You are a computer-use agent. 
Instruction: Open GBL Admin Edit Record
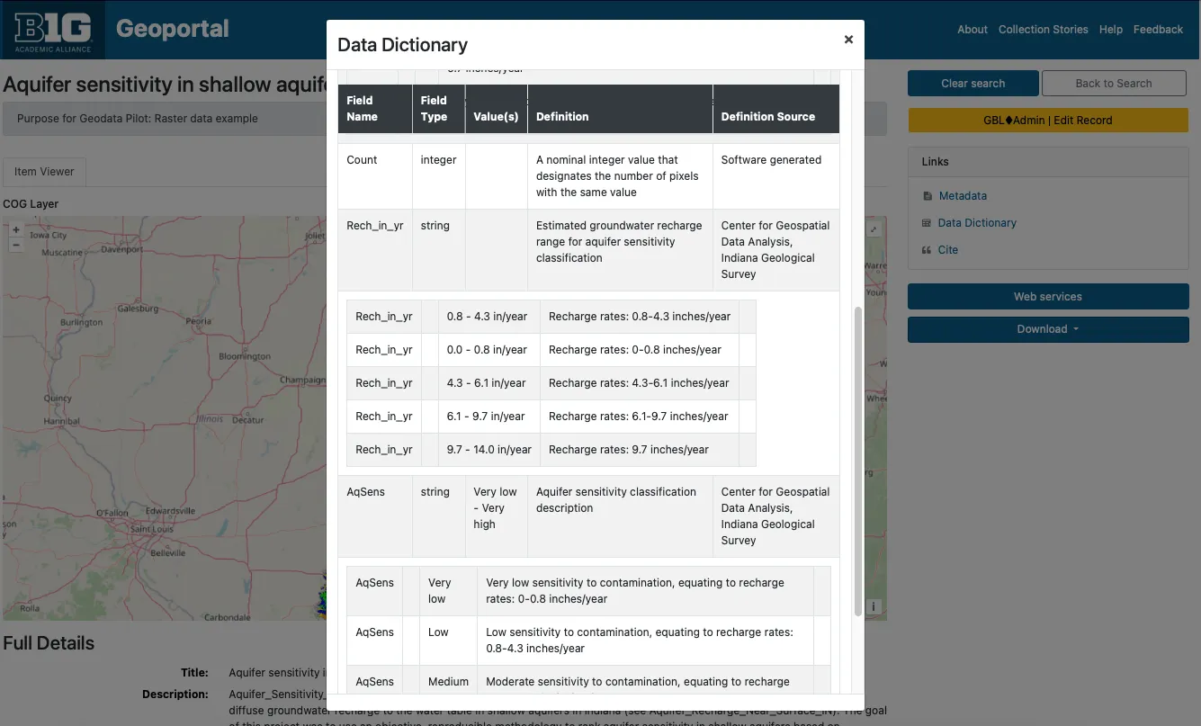[x=1048, y=121]
